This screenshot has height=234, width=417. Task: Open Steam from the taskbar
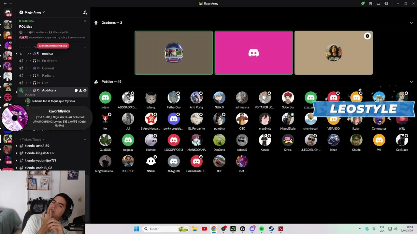[271, 229]
